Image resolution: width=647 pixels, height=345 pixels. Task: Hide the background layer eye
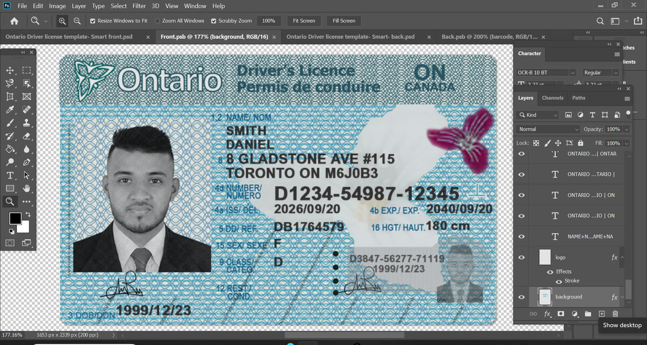click(x=522, y=297)
